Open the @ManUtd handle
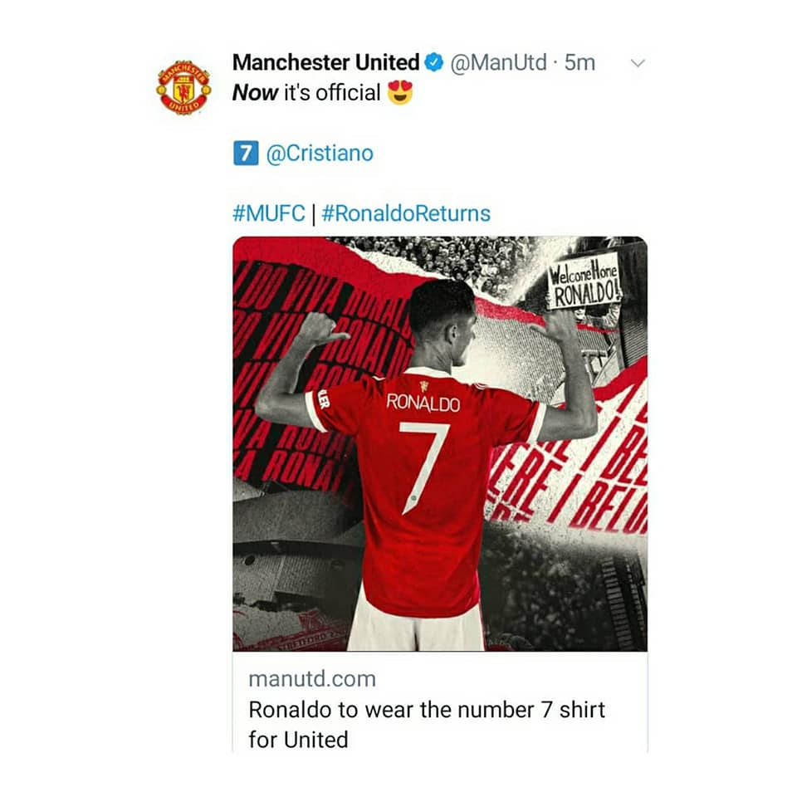Viewport: 797px width, 797px height. click(498, 62)
